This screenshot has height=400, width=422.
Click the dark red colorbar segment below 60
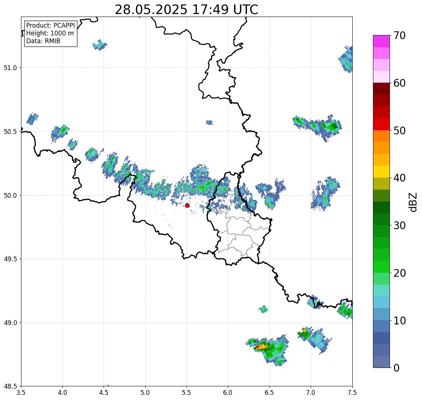coord(381,89)
